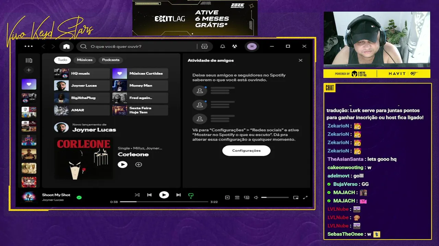Viewport: 439px width, 246px height.
Task: Mute with the volume speaker icon
Action: coord(256,197)
